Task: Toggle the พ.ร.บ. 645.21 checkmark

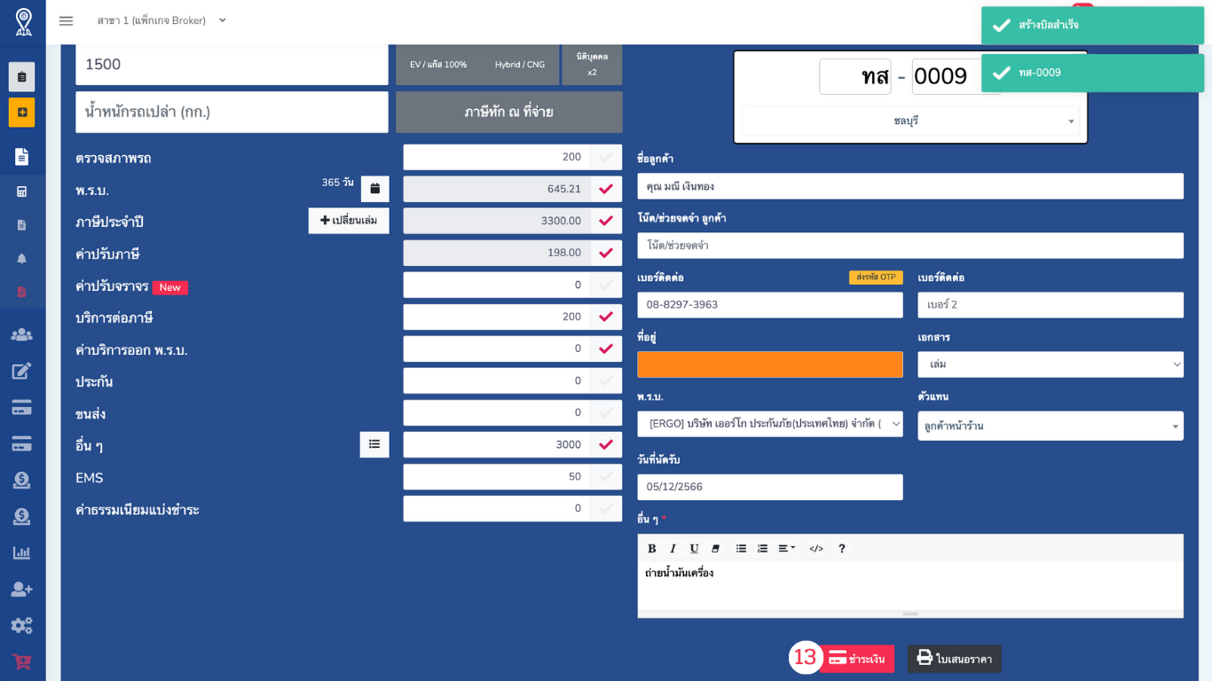Action: tap(606, 189)
